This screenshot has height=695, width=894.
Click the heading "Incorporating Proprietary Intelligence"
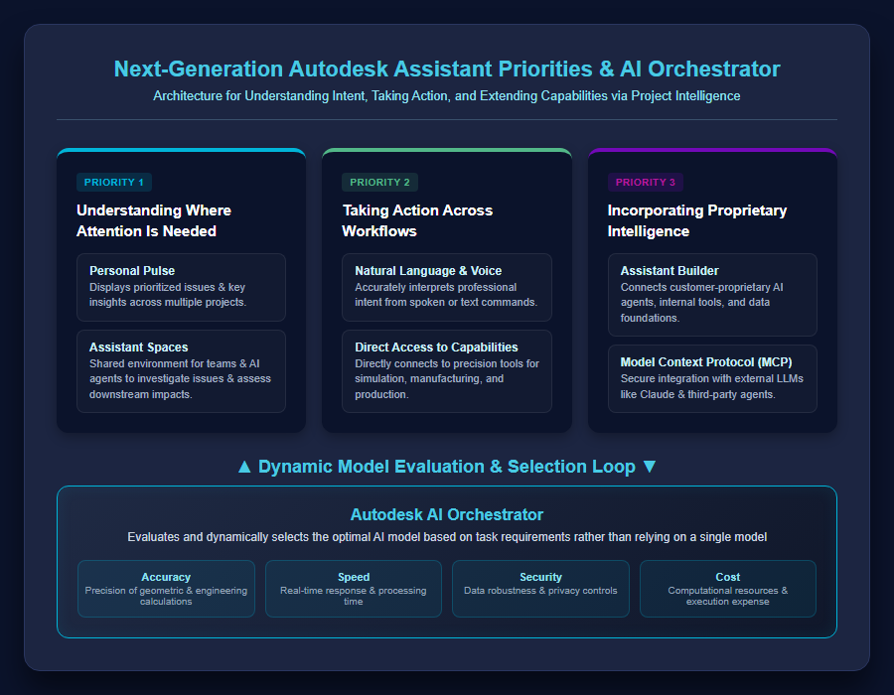click(697, 220)
